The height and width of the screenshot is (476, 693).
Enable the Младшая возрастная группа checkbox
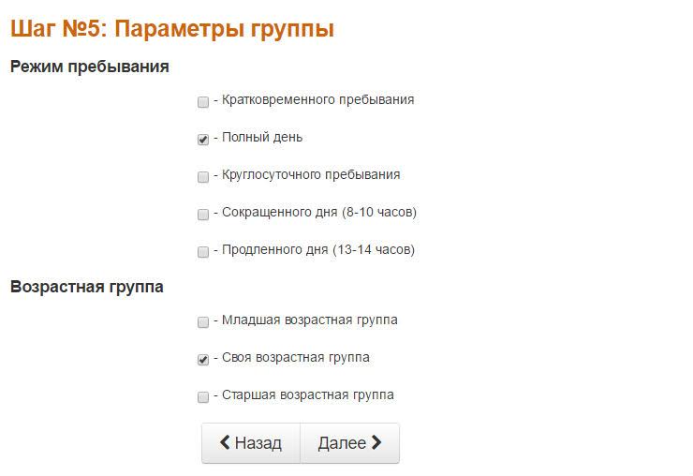[x=203, y=322]
